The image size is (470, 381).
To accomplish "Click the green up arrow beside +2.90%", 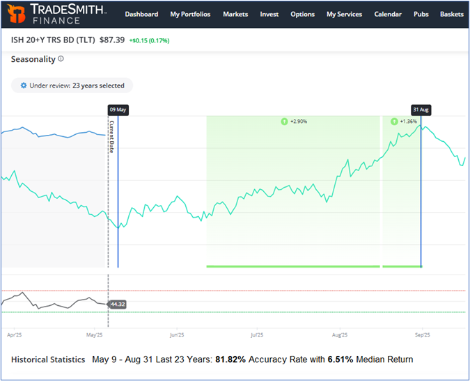I will click(284, 122).
